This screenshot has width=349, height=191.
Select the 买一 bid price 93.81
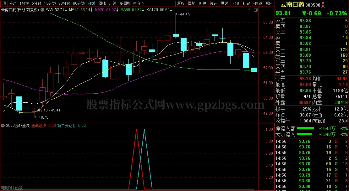click(305, 49)
